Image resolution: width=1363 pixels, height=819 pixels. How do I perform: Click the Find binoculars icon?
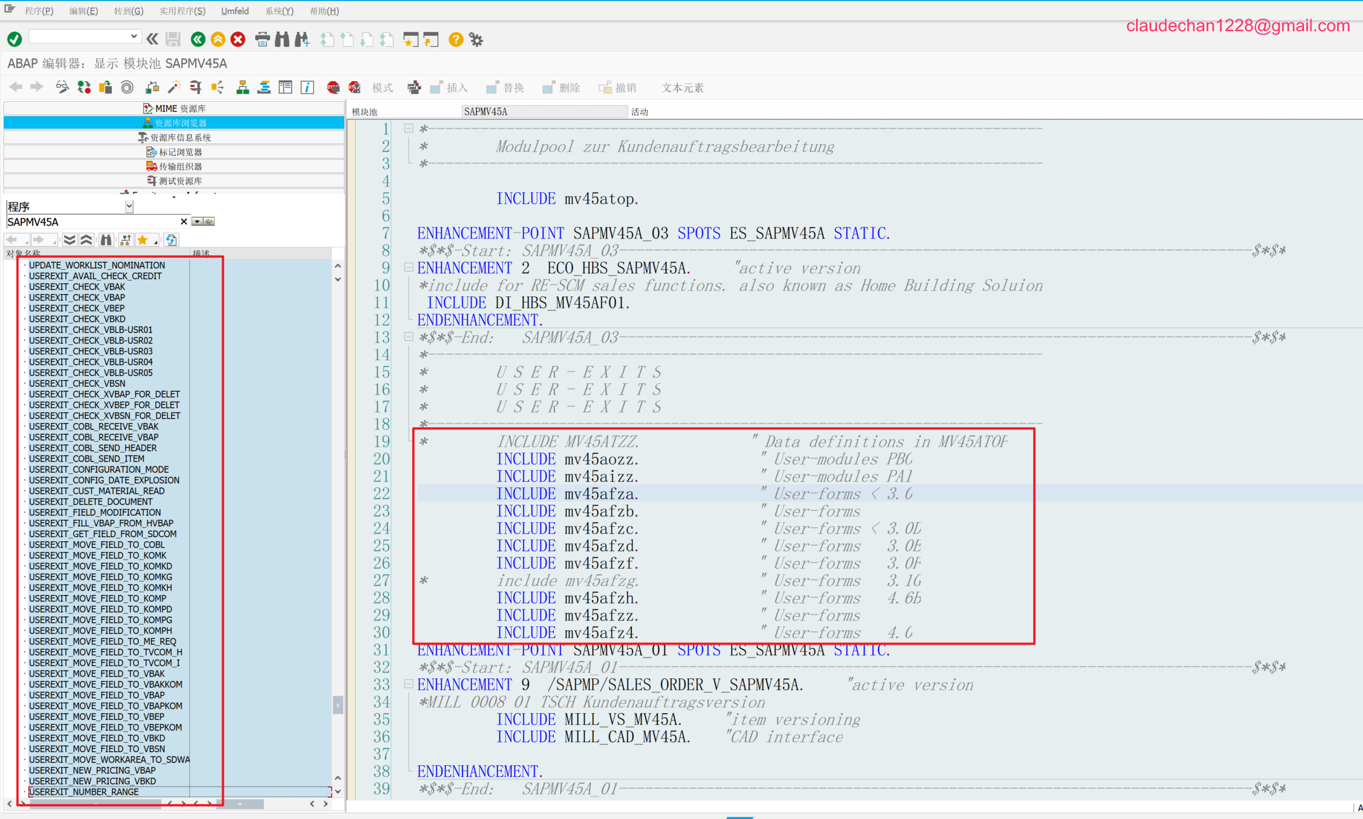click(x=282, y=39)
